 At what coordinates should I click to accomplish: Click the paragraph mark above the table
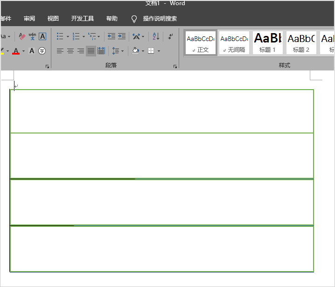[x=16, y=86]
